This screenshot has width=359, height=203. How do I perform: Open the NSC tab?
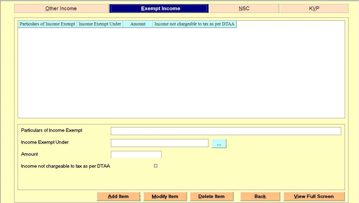(244, 8)
